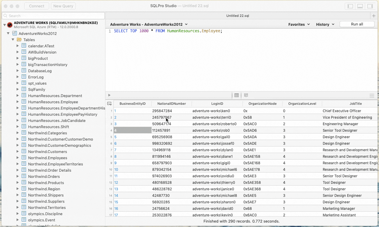Image resolution: width=379 pixels, height=227 pixels.
Task: Click cell 'adventure-works\ken0'
Action: tap(211, 111)
